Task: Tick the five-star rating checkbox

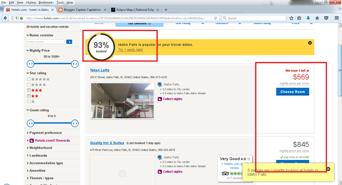Action: pos(29,79)
